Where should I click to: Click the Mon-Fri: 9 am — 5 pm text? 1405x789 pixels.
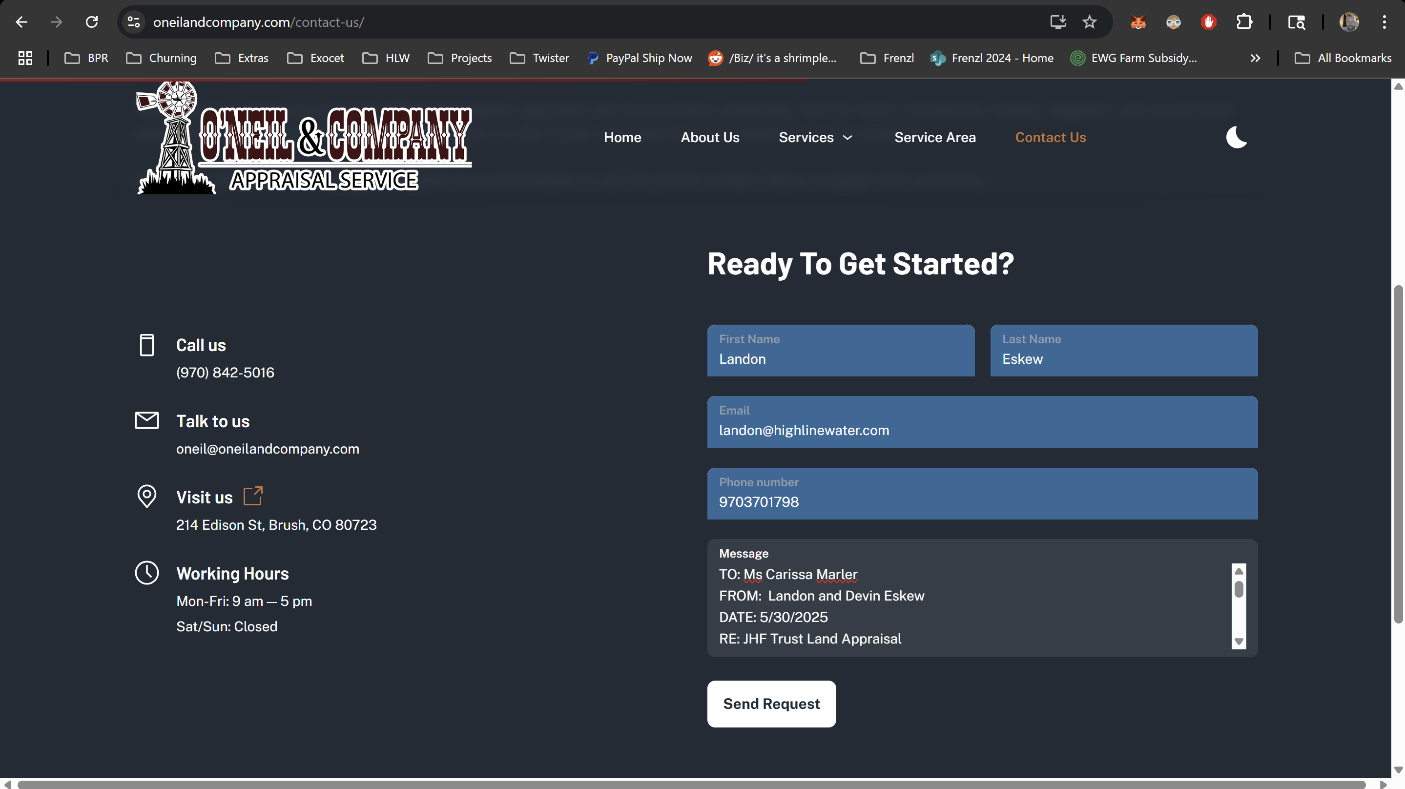(244, 601)
